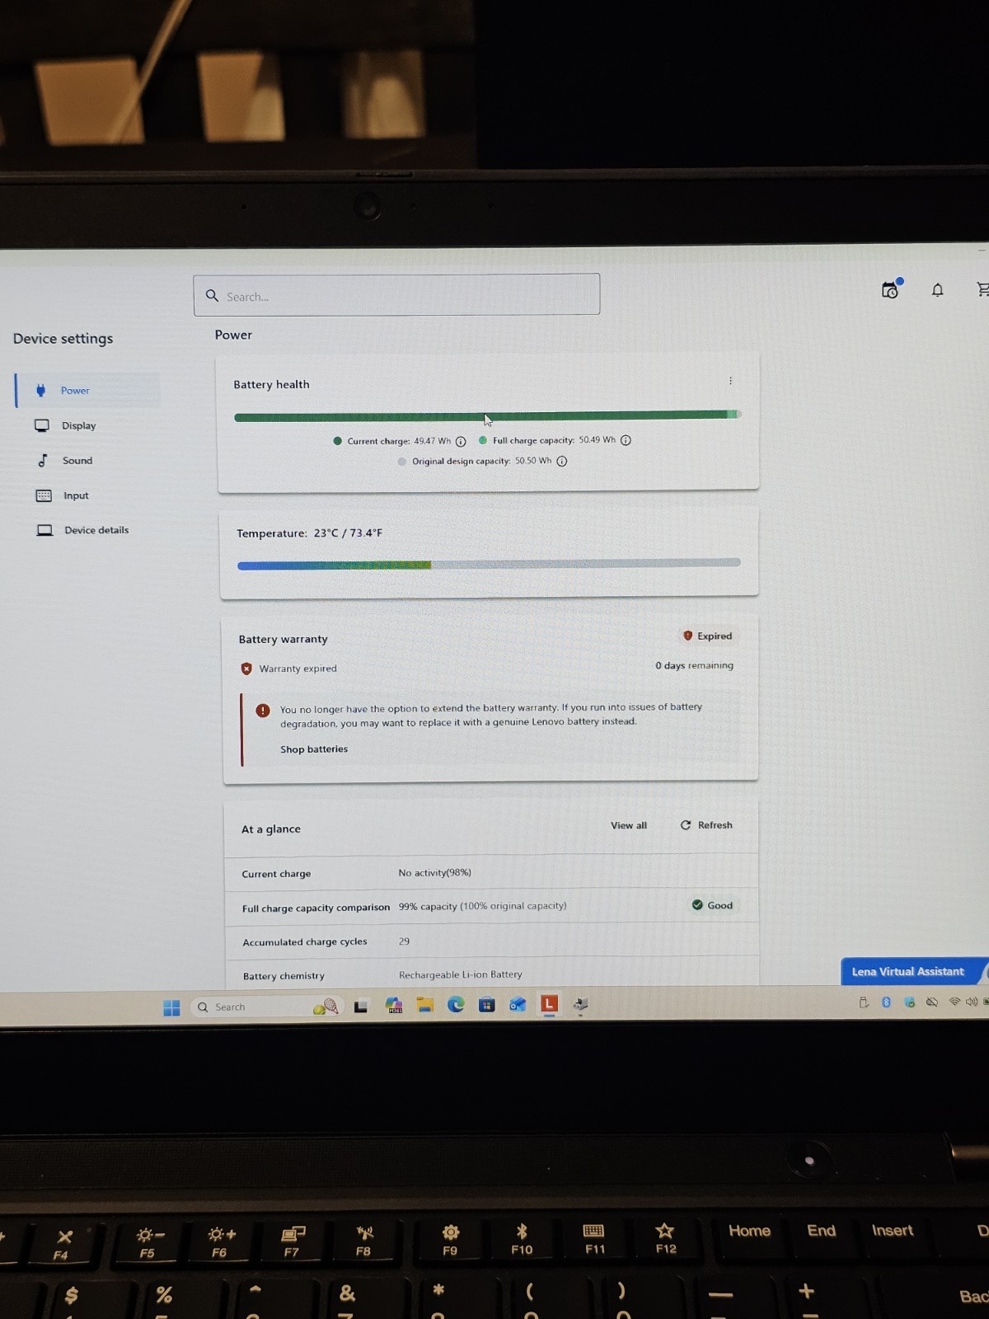
Task: Click the 'Current charge' row label in At a glance
Action: 276,874
